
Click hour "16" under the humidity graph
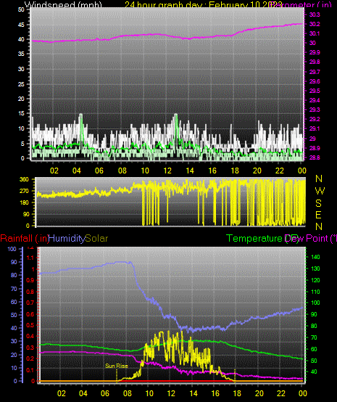[x=215, y=393]
